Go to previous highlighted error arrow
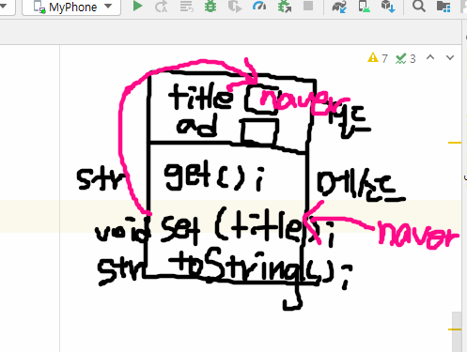 (x=430, y=57)
